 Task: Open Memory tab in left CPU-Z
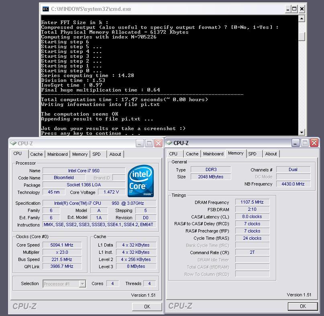tap(80, 154)
